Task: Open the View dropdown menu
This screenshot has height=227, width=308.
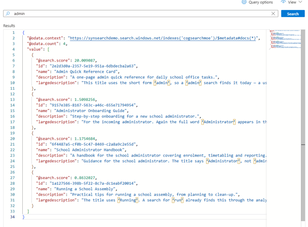Action: 291,2
